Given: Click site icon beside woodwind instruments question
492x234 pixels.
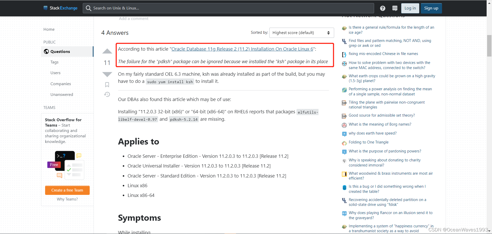Looking at the screenshot, I should [x=344, y=174].
